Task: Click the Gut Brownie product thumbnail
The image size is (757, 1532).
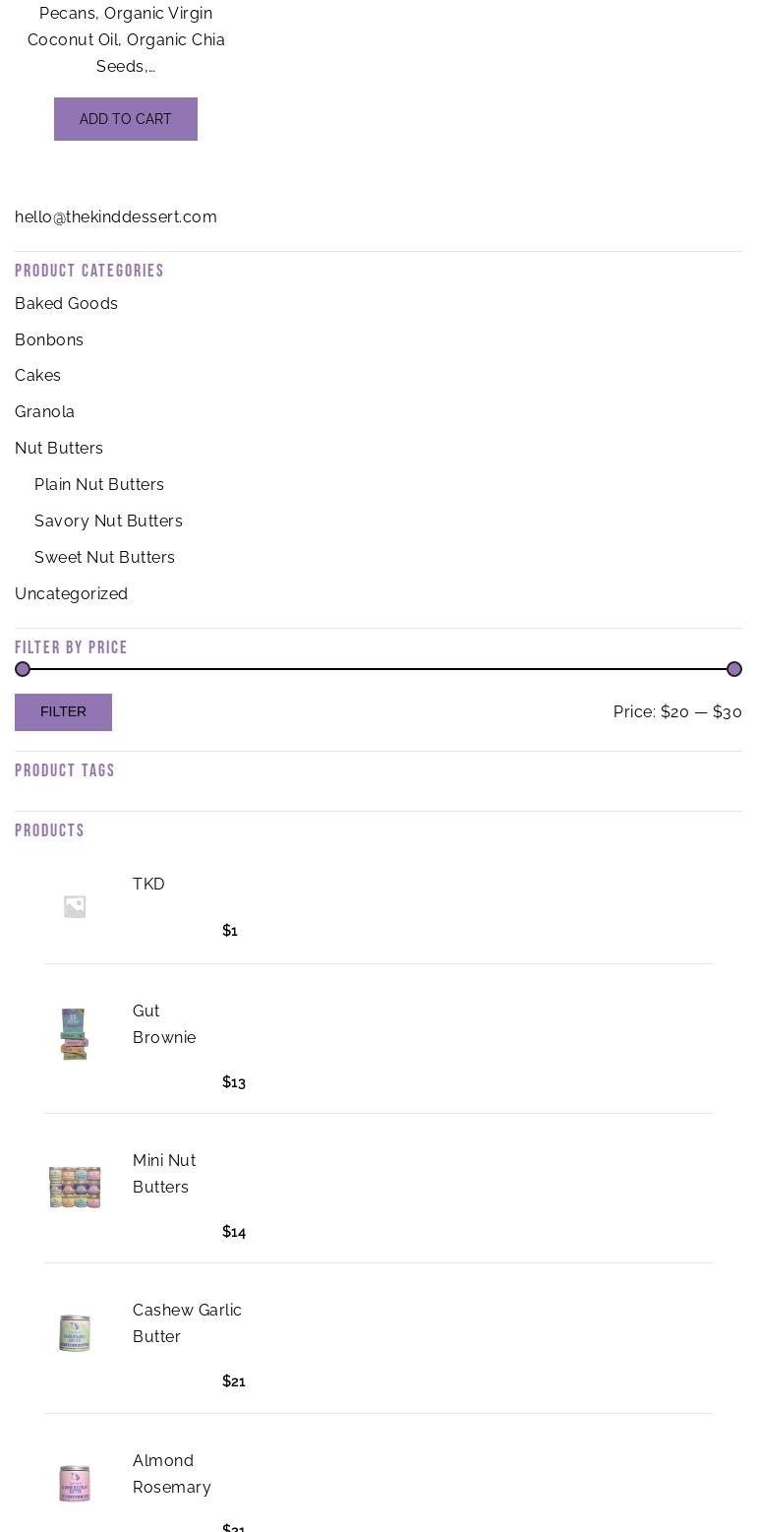Action: (x=75, y=1034)
